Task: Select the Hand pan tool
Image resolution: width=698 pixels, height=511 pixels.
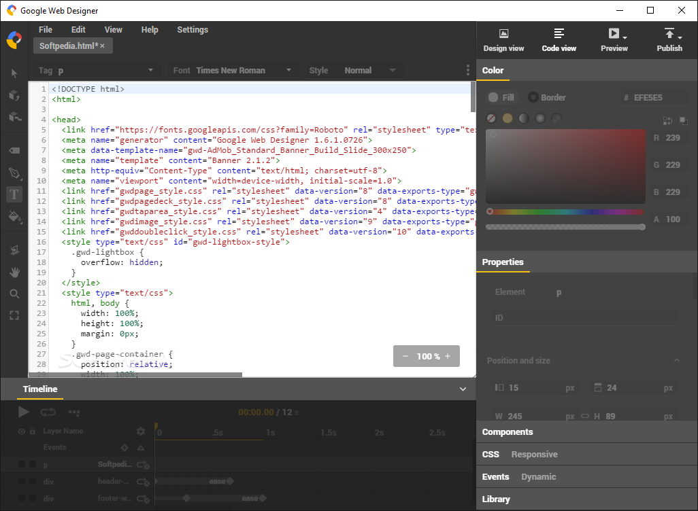Action: (x=14, y=272)
